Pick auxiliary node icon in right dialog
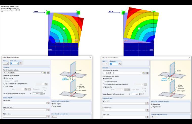 (125, 90)
